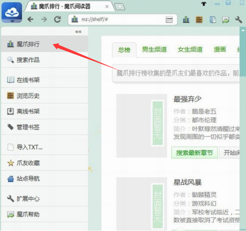Close the 魔爪排行 tab
246x231 pixels.
point(107,6)
